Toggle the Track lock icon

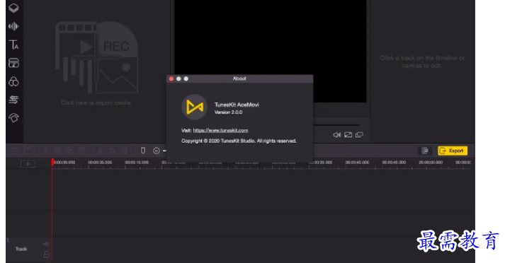46,255
